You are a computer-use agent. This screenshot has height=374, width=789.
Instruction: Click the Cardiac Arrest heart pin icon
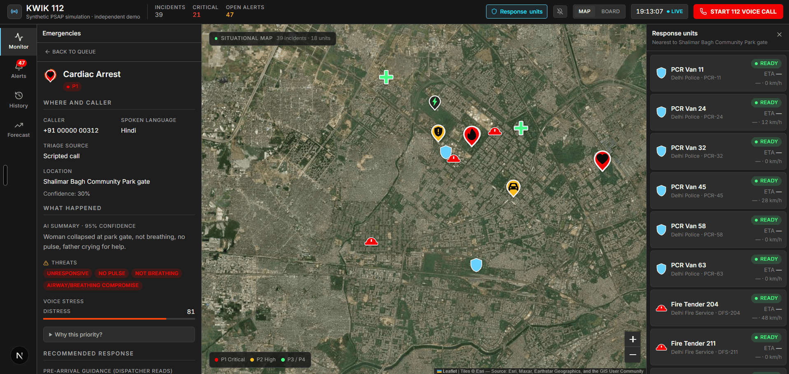tap(50, 75)
